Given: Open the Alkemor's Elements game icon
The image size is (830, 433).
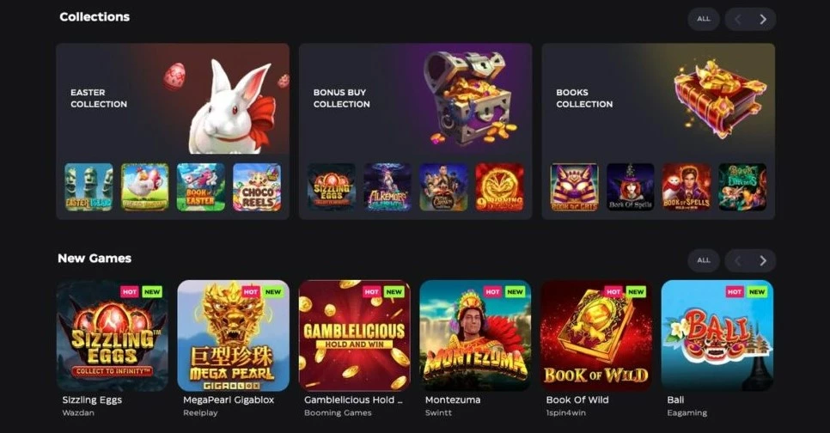Looking at the screenshot, I should (x=388, y=186).
